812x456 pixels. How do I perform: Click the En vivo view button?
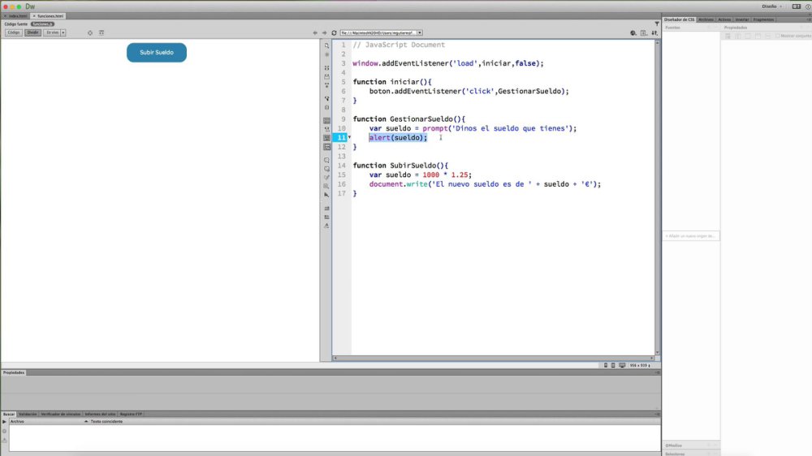coord(52,32)
